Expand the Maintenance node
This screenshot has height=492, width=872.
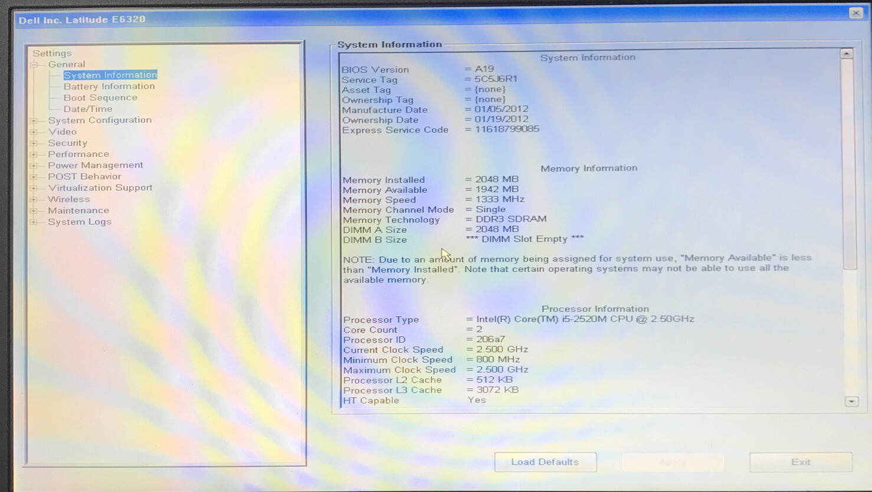(x=34, y=211)
